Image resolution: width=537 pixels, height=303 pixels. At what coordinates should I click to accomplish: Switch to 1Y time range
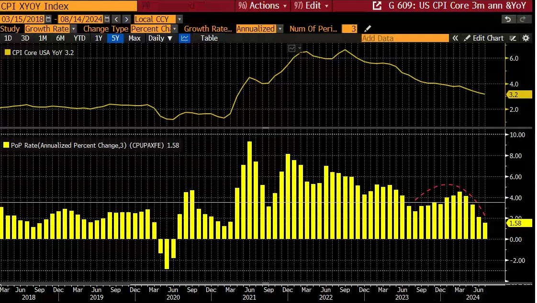click(99, 38)
